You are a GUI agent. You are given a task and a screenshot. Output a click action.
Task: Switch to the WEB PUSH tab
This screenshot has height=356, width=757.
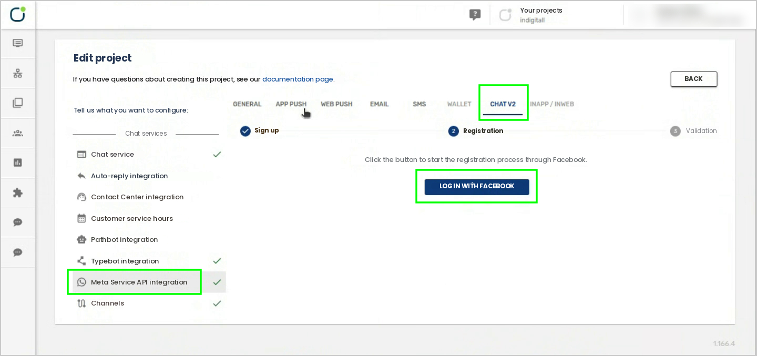click(x=336, y=104)
